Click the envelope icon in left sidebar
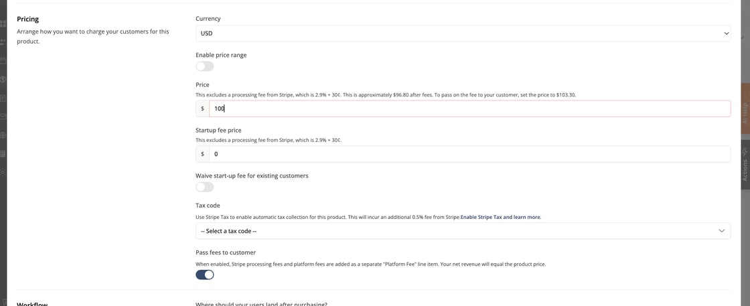This screenshot has height=306, width=750. click(3, 117)
